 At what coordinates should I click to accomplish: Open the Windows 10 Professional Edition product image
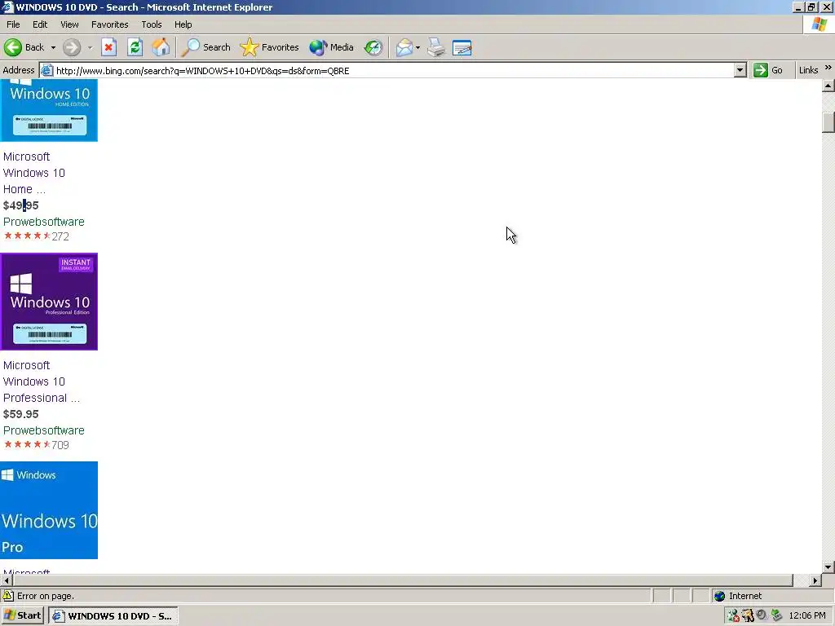pos(49,302)
